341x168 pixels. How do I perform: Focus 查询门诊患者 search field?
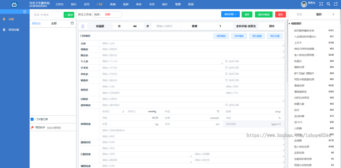click(47, 15)
